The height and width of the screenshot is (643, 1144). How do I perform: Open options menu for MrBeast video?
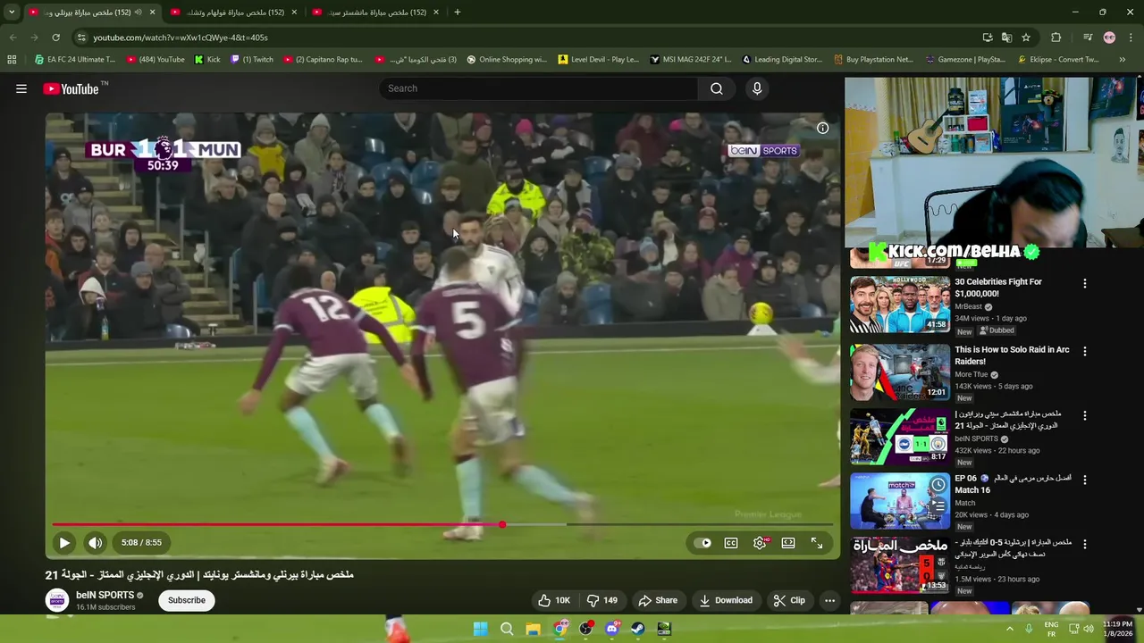point(1085,283)
